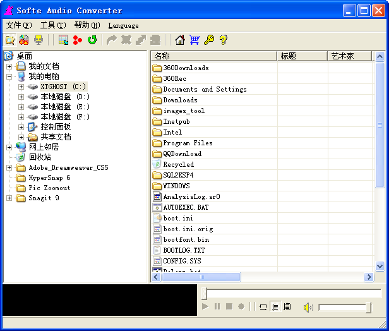This screenshot has height=331, width=389.
Task: Collapse the 我的电脑 tree node
Action: 9,76
